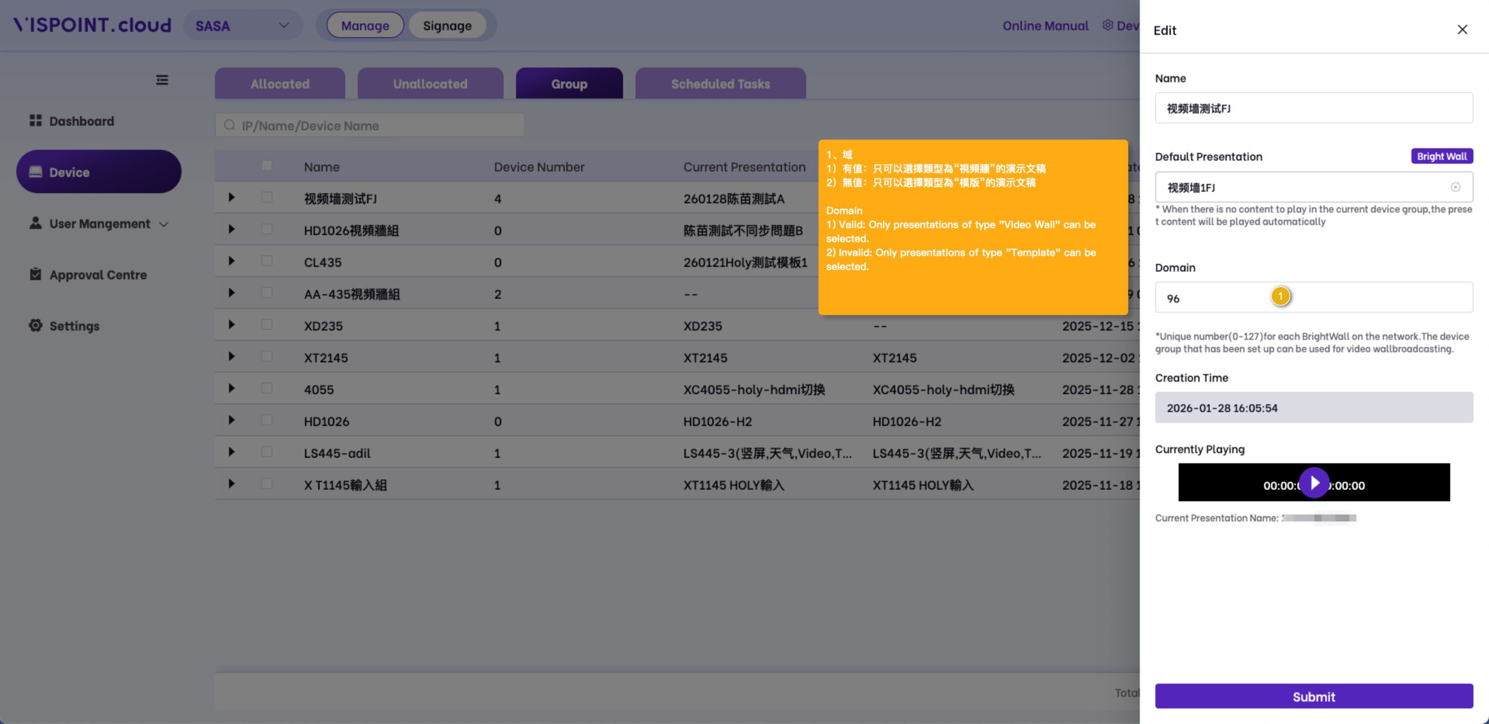Expand the 视频墙测试FJ group row
The image size is (1489, 724).
point(231,198)
